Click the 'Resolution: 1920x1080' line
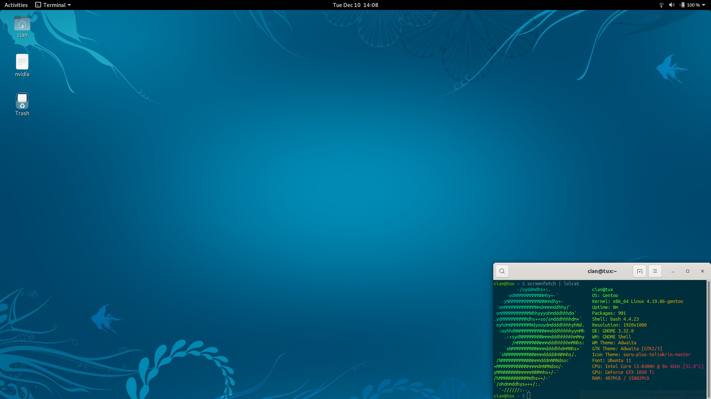The image size is (711, 399). point(619,325)
